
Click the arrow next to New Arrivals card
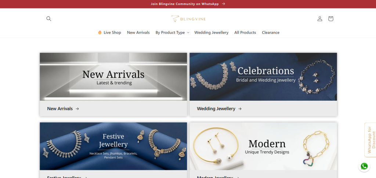[x=77, y=109]
